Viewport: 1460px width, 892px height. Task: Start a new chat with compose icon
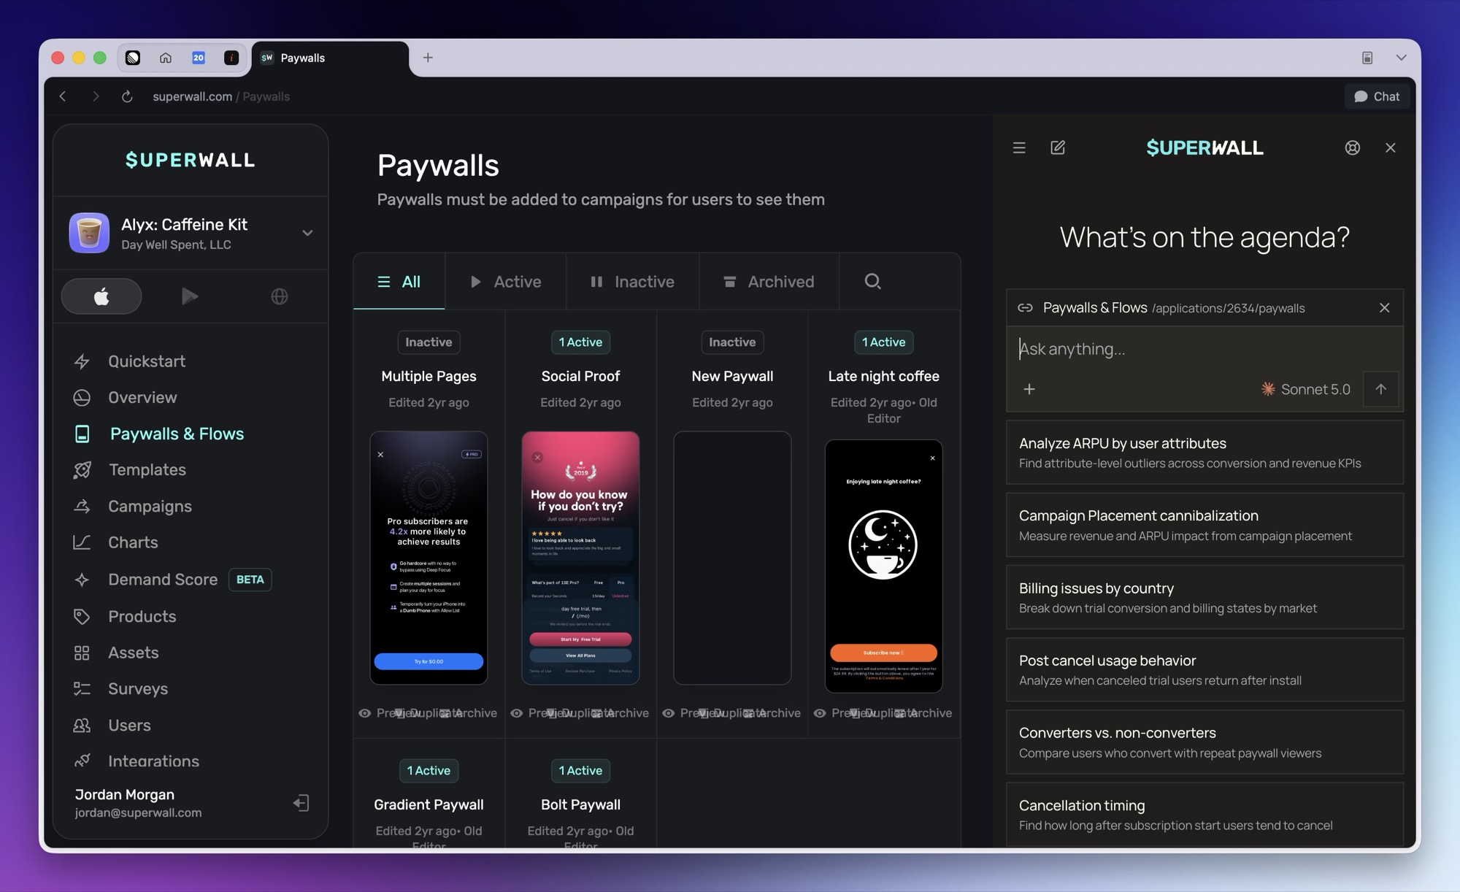(1058, 147)
